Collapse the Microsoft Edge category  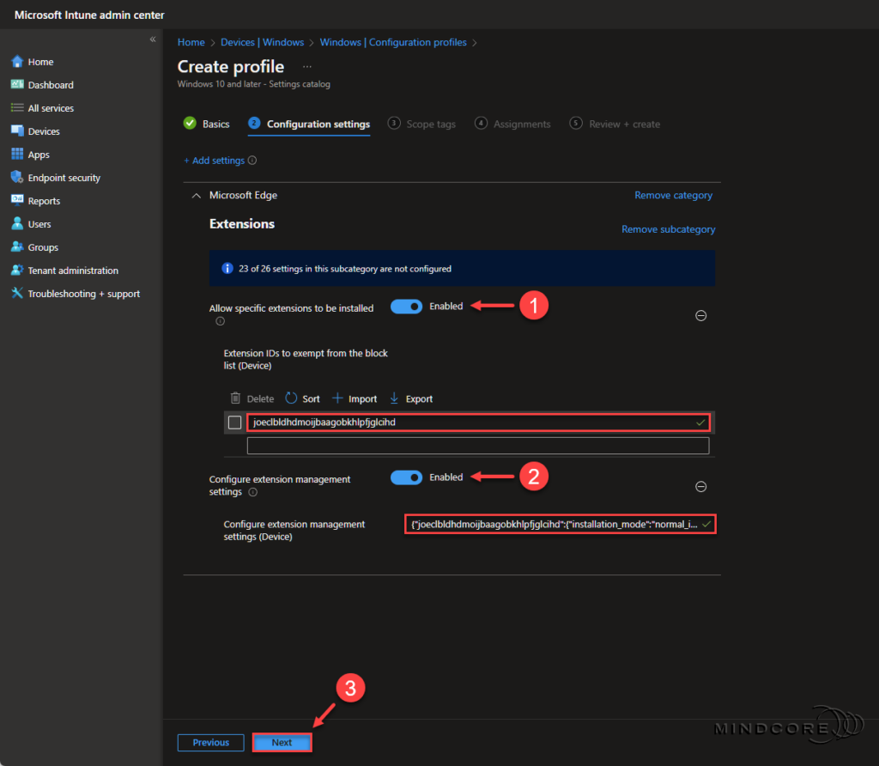pyautogui.click(x=196, y=195)
